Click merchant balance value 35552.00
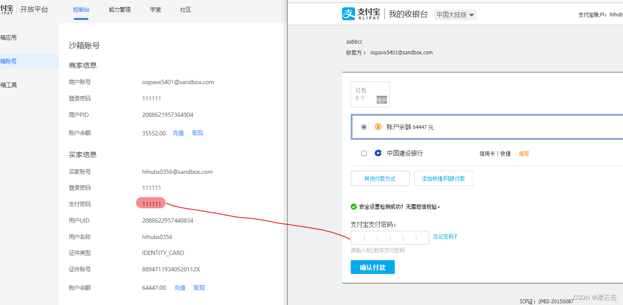 pyautogui.click(x=154, y=133)
